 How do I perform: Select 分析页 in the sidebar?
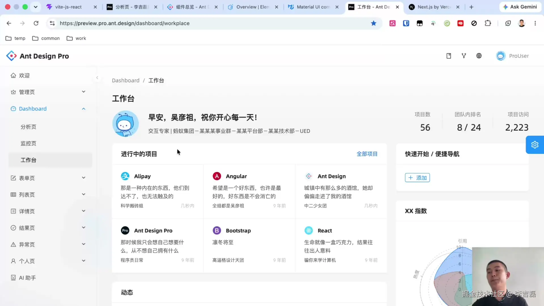50,127
